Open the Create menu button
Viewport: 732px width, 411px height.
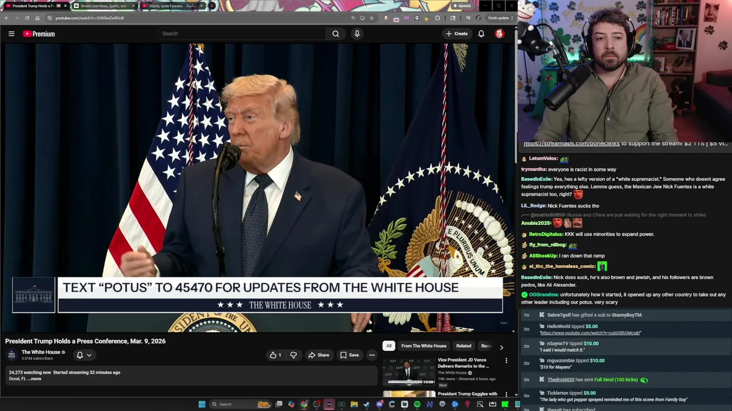tap(457, 34)
